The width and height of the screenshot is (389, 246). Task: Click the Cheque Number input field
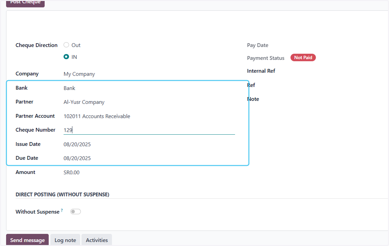[149, 130]
